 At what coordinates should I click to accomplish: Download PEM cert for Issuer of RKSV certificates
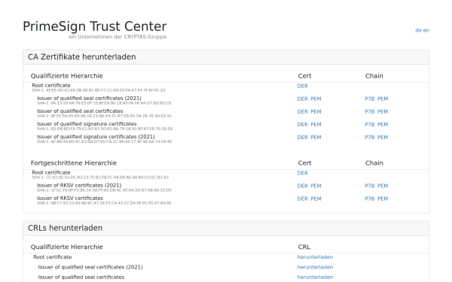(x=316, y=199)
